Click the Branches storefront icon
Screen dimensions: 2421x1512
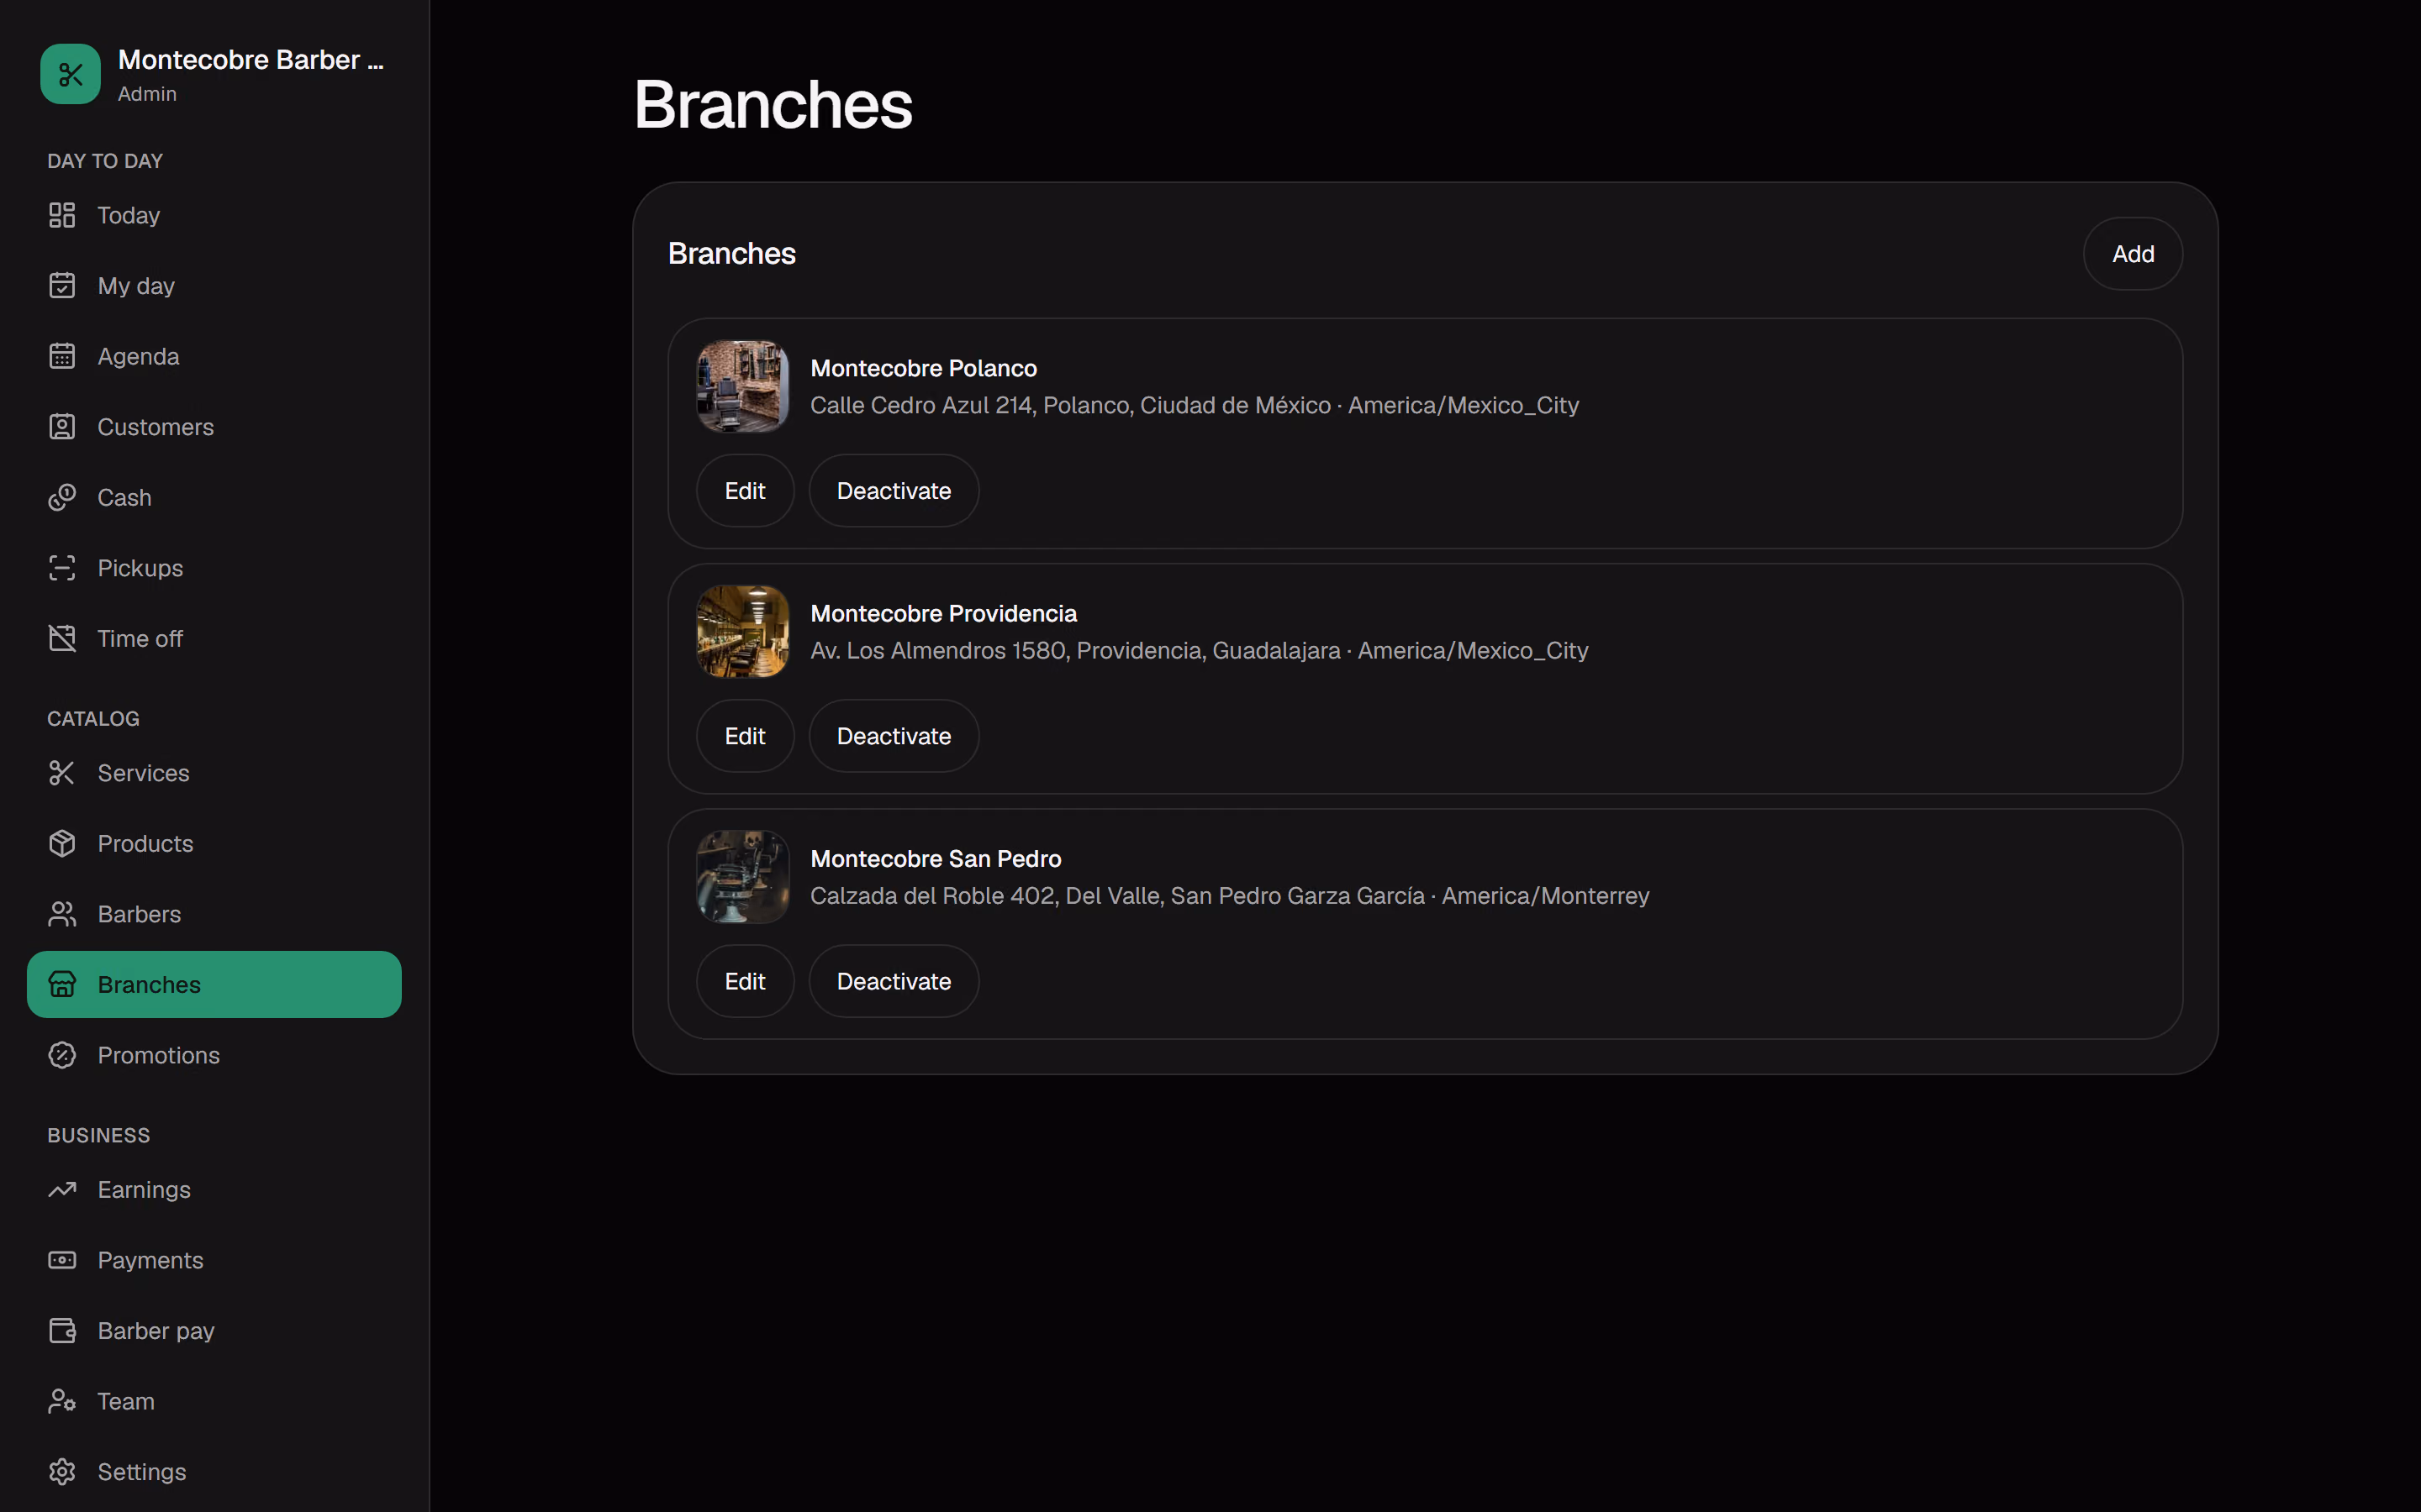tap(62, 985)
